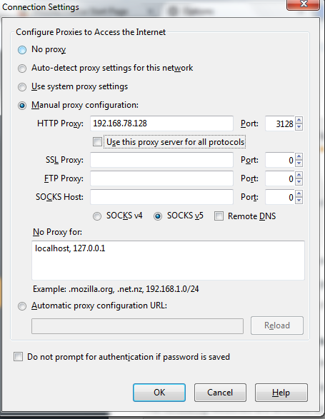Confirm settings with the OK button
Image resolution: width=325 pixels, height=419 pixels.
[159, 393]
